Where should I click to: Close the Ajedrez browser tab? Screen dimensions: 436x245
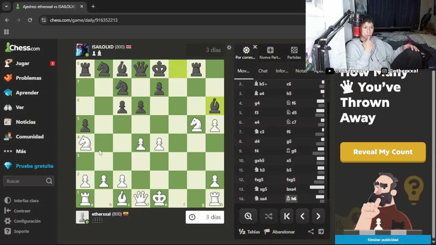(x=82, y=6)
